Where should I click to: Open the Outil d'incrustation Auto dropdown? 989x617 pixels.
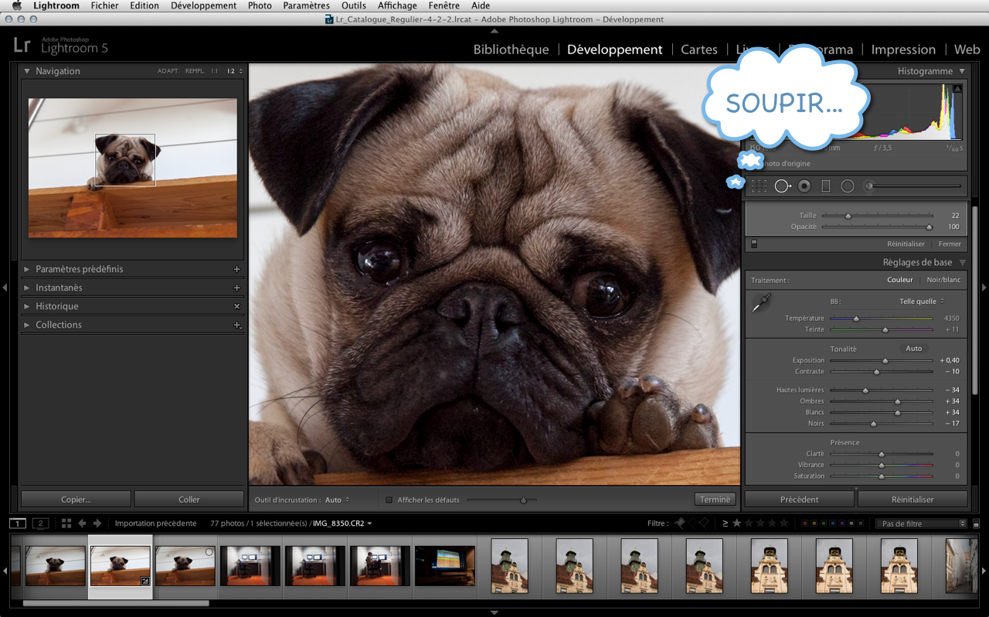point(337,500)
